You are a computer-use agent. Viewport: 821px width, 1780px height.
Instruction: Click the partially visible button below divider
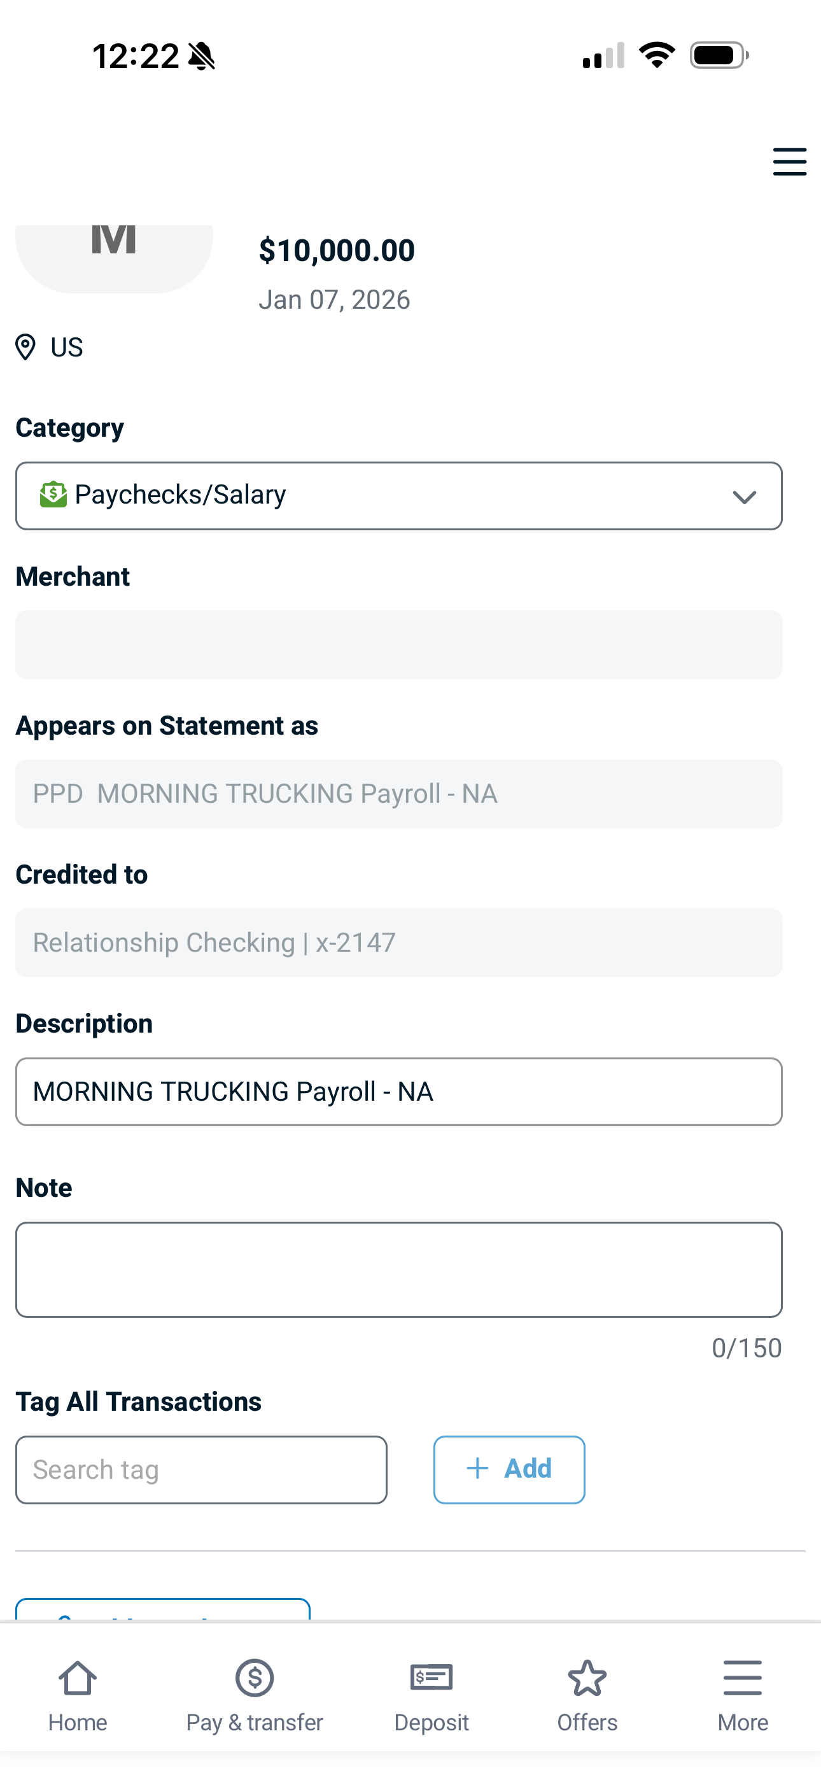coord(162,1610)
